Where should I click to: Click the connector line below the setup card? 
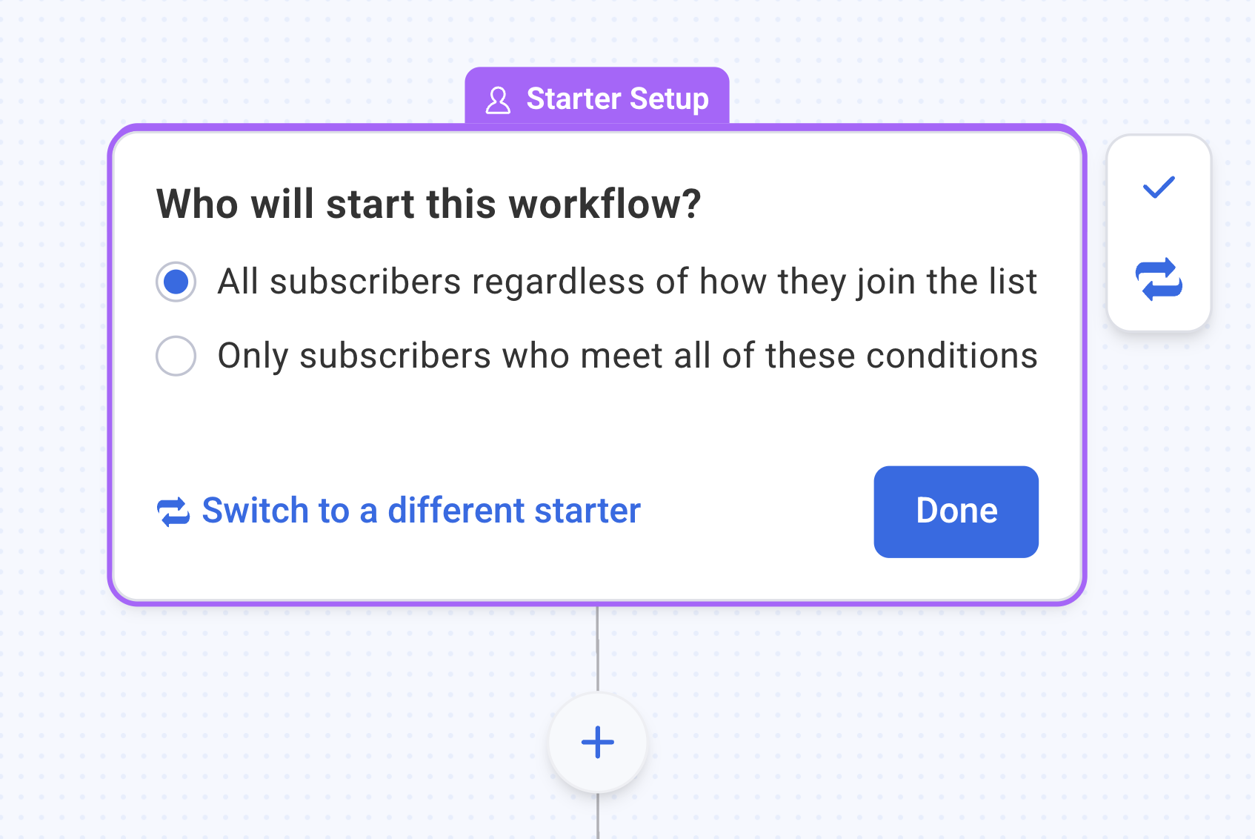598,649
